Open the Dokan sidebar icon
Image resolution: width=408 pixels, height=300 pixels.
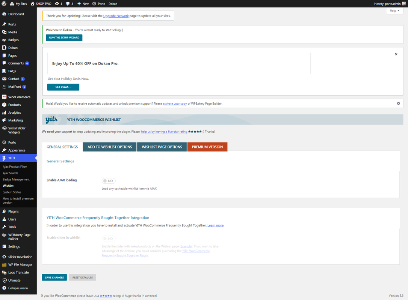(4, 48)
